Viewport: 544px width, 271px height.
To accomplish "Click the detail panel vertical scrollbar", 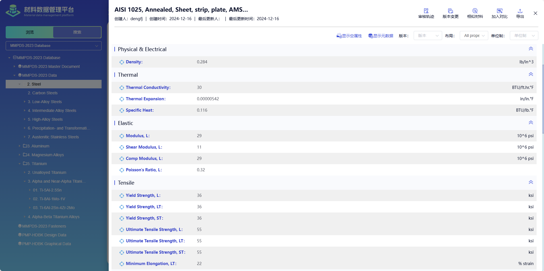I will pos(543,99).
